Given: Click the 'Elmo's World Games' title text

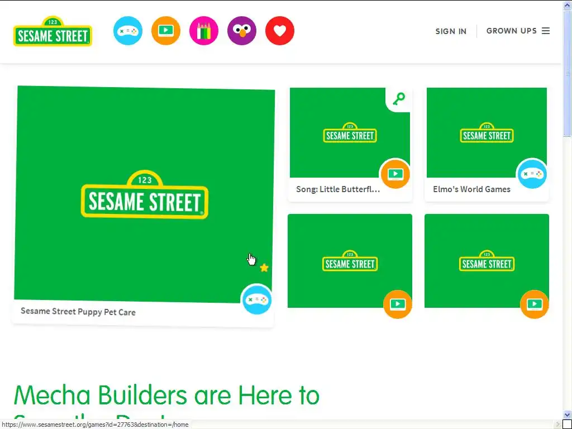Looking at the screenshot, I should click(x=471, y=189).
